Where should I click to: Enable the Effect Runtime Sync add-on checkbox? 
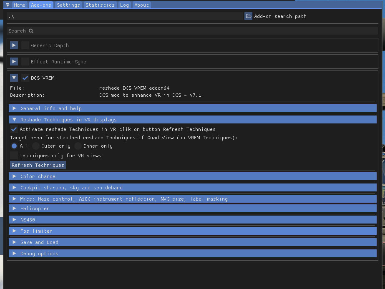(x=25, y=62)
